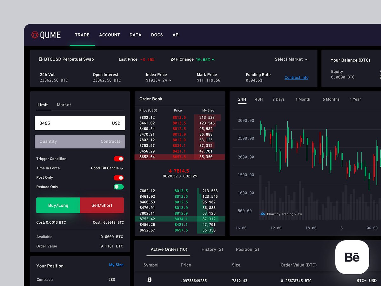Click the sell order row 8460.54
The width and height of the screenshot is (381, 286).
click(x=180, y=129)
